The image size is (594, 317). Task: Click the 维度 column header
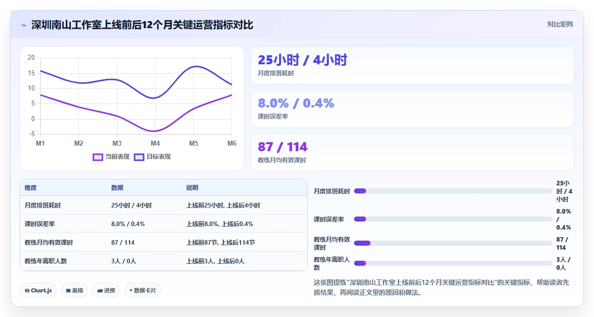point(31,188)
